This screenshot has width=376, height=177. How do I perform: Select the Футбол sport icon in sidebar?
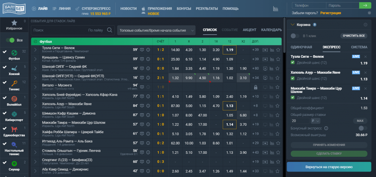(14, 52)
